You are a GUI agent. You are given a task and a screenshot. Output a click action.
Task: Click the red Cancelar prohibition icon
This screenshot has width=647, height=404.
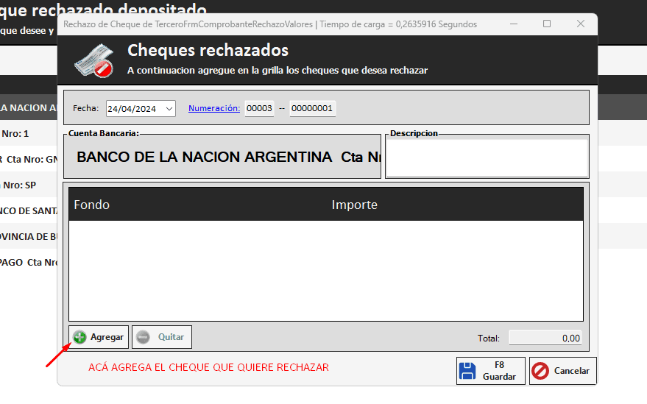tap(540, 371)
